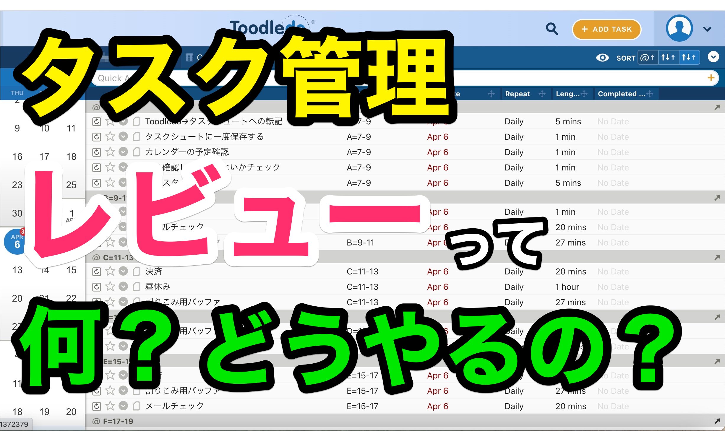Select calendar day 18
This screenshot has width=725, height=431.
71,157
